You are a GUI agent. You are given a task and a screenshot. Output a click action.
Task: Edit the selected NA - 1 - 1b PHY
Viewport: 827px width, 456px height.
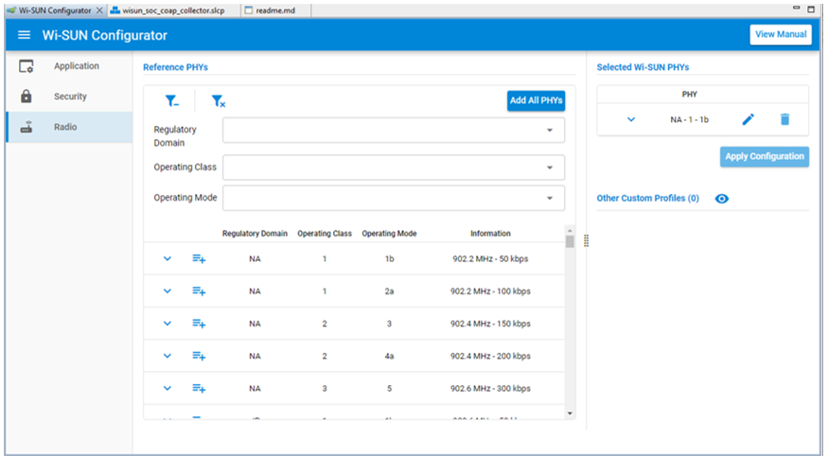pos(748,119)
